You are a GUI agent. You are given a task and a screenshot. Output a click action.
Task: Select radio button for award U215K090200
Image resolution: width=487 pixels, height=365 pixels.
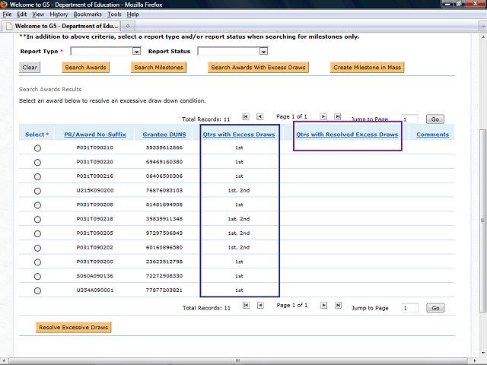(x=37, y=190)
